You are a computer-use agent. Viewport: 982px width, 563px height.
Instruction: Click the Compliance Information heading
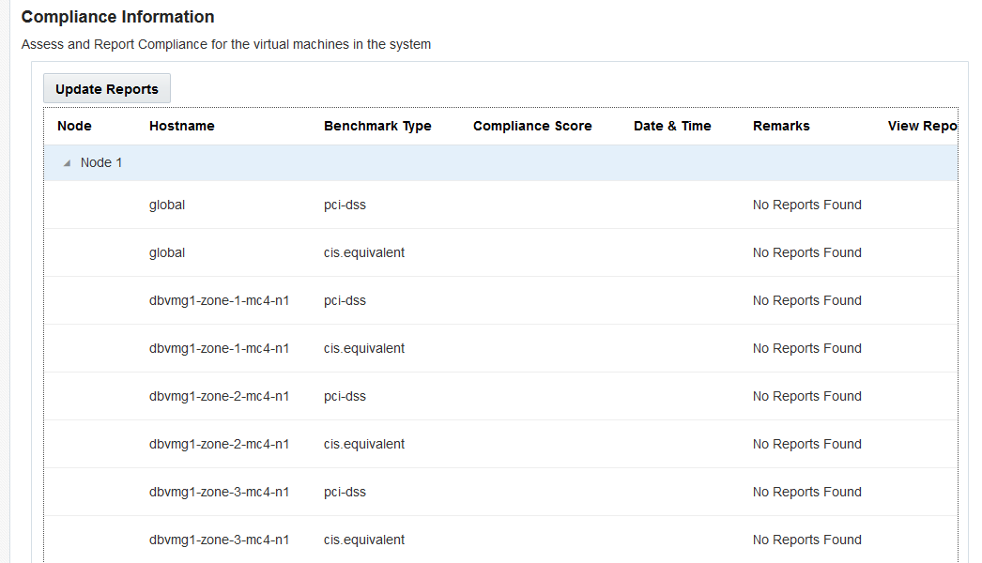[117, 17]
